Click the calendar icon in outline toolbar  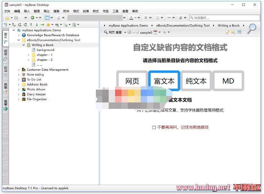pyautogui.click(x=74, y=25)
